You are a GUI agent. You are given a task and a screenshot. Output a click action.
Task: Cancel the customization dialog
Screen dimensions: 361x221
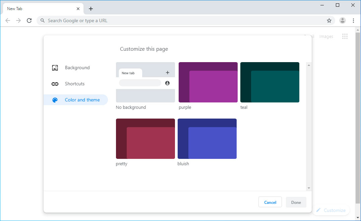pyautogui.click(x=270, y=202)
